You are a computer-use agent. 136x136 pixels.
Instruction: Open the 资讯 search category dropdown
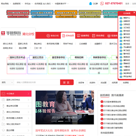tap(7, 82)
